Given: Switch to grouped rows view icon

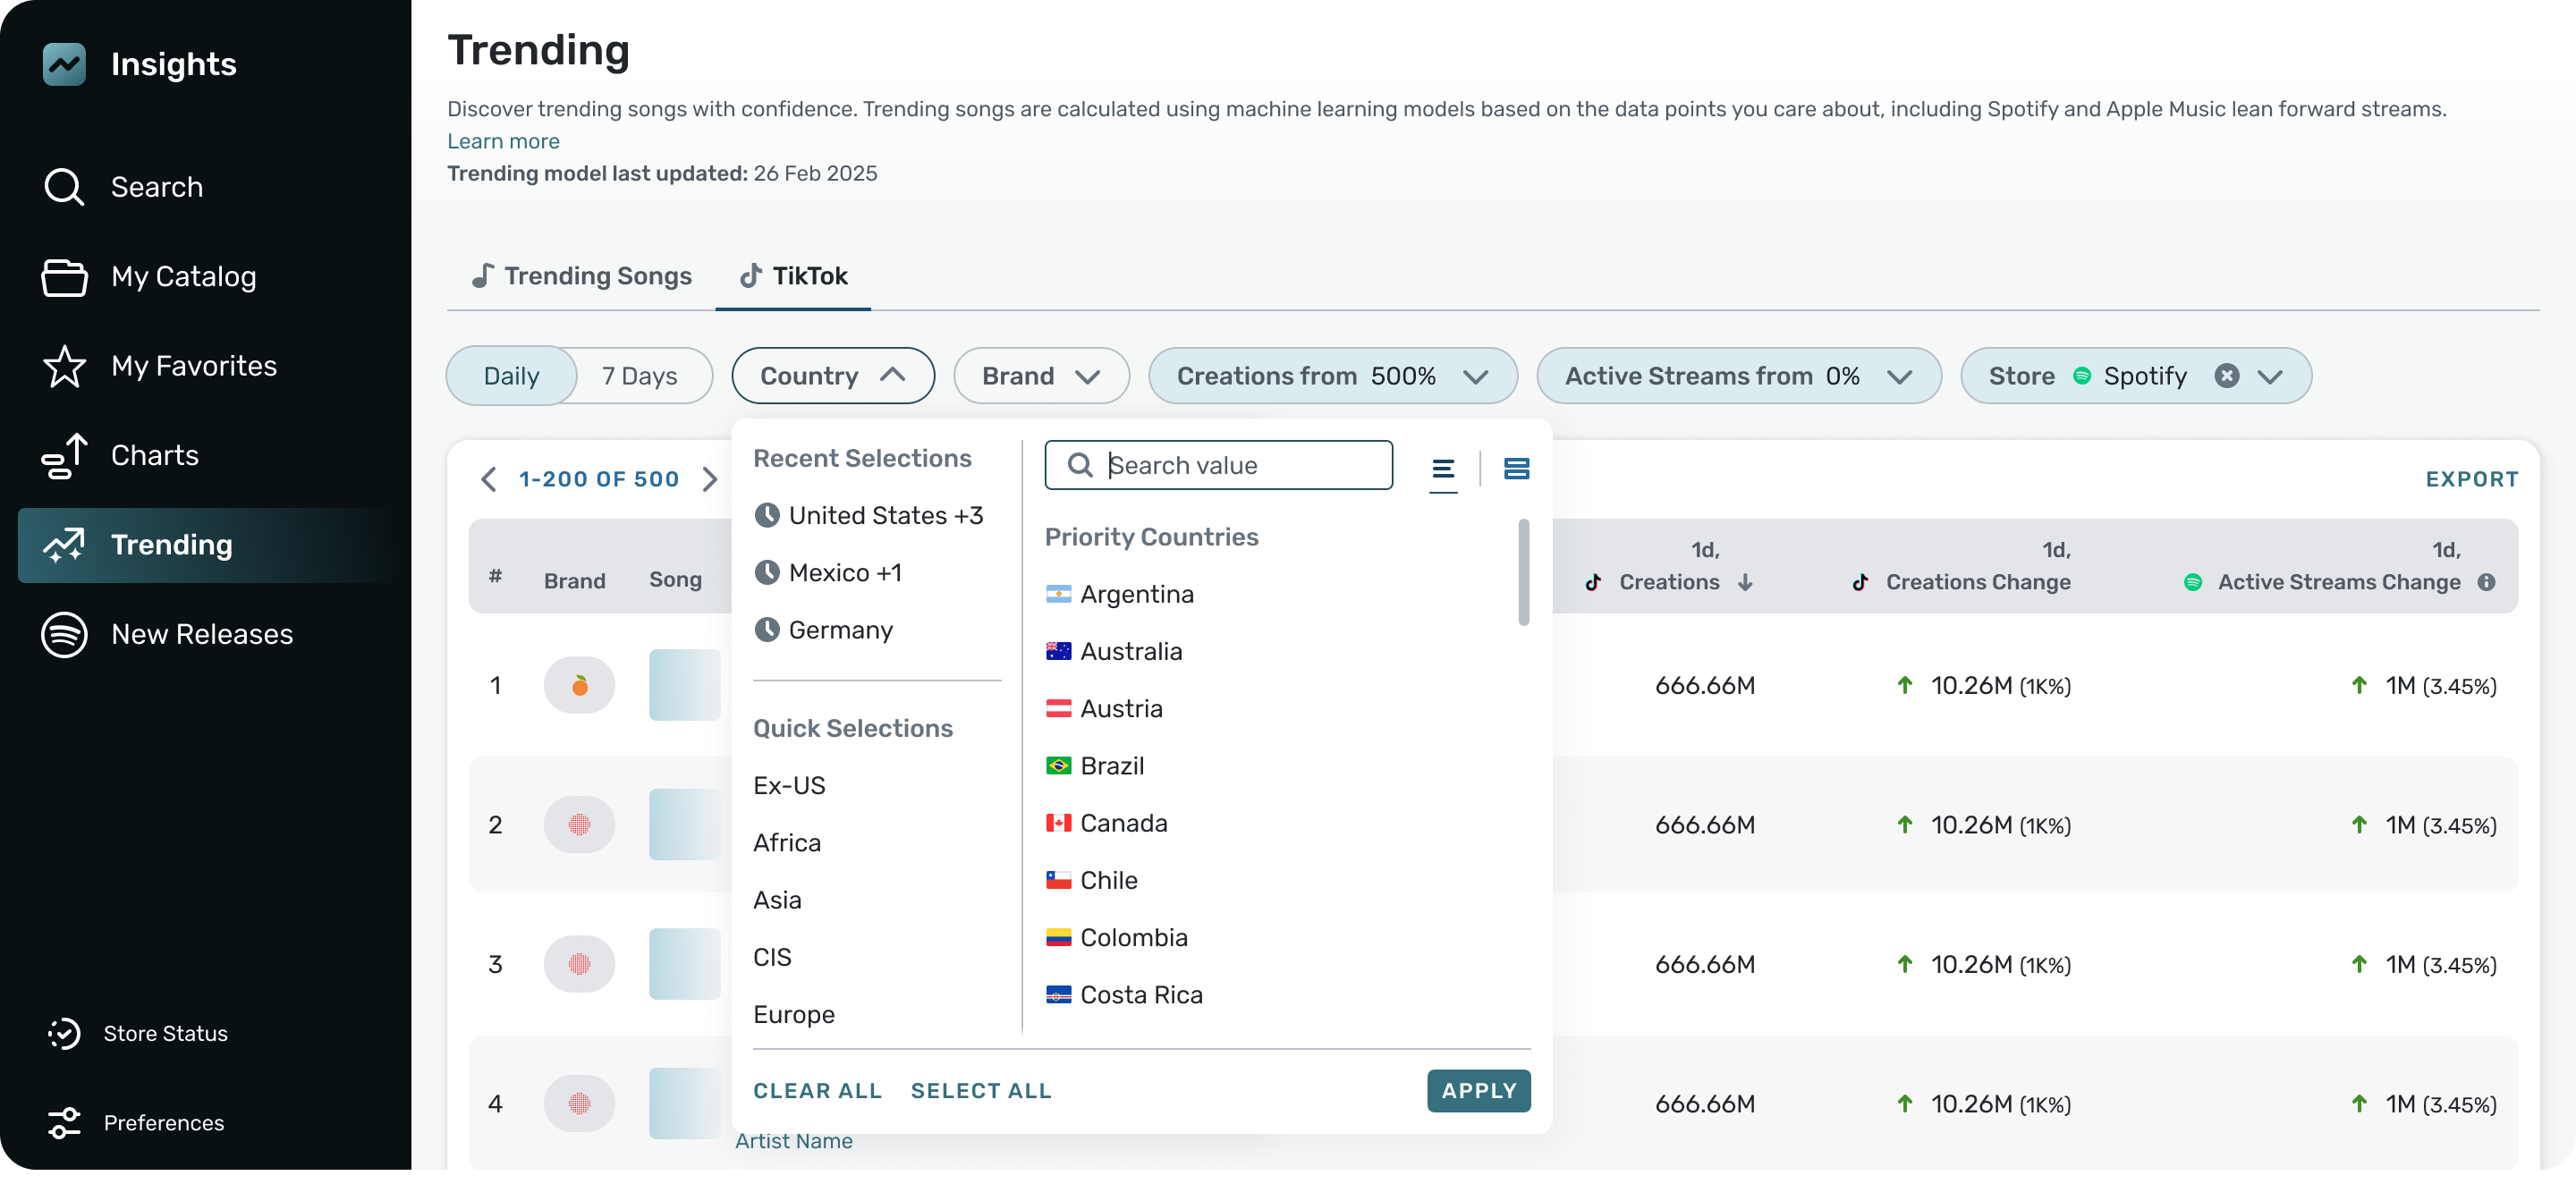Looking at the screenshot, I should click(1516, 468).
